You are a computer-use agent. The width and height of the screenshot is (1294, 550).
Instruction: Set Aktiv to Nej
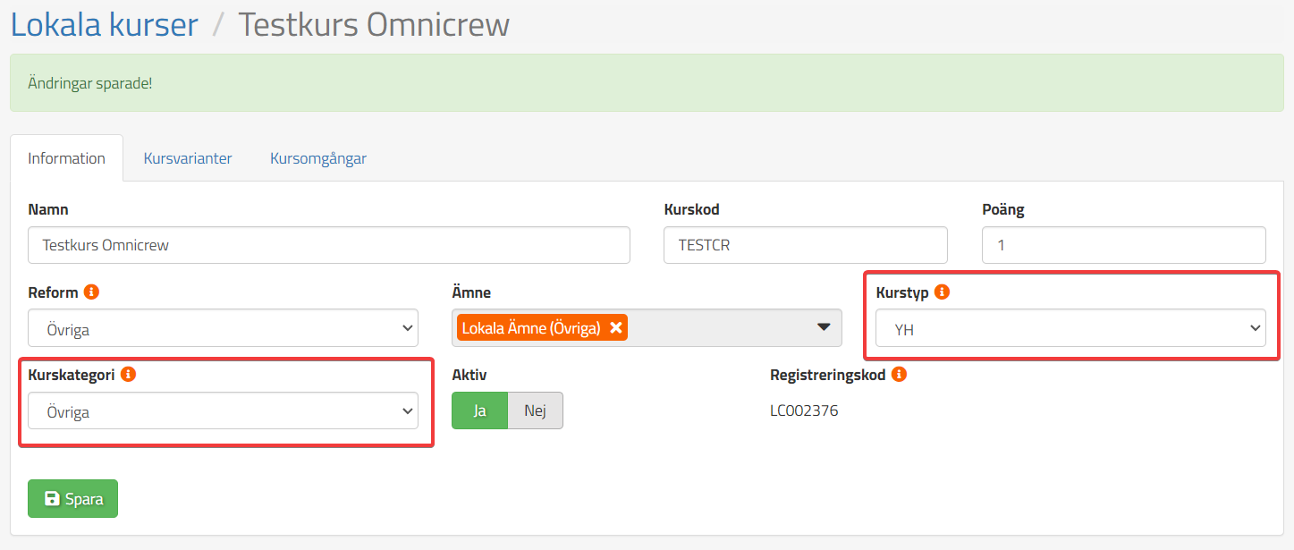coord(535,410)
